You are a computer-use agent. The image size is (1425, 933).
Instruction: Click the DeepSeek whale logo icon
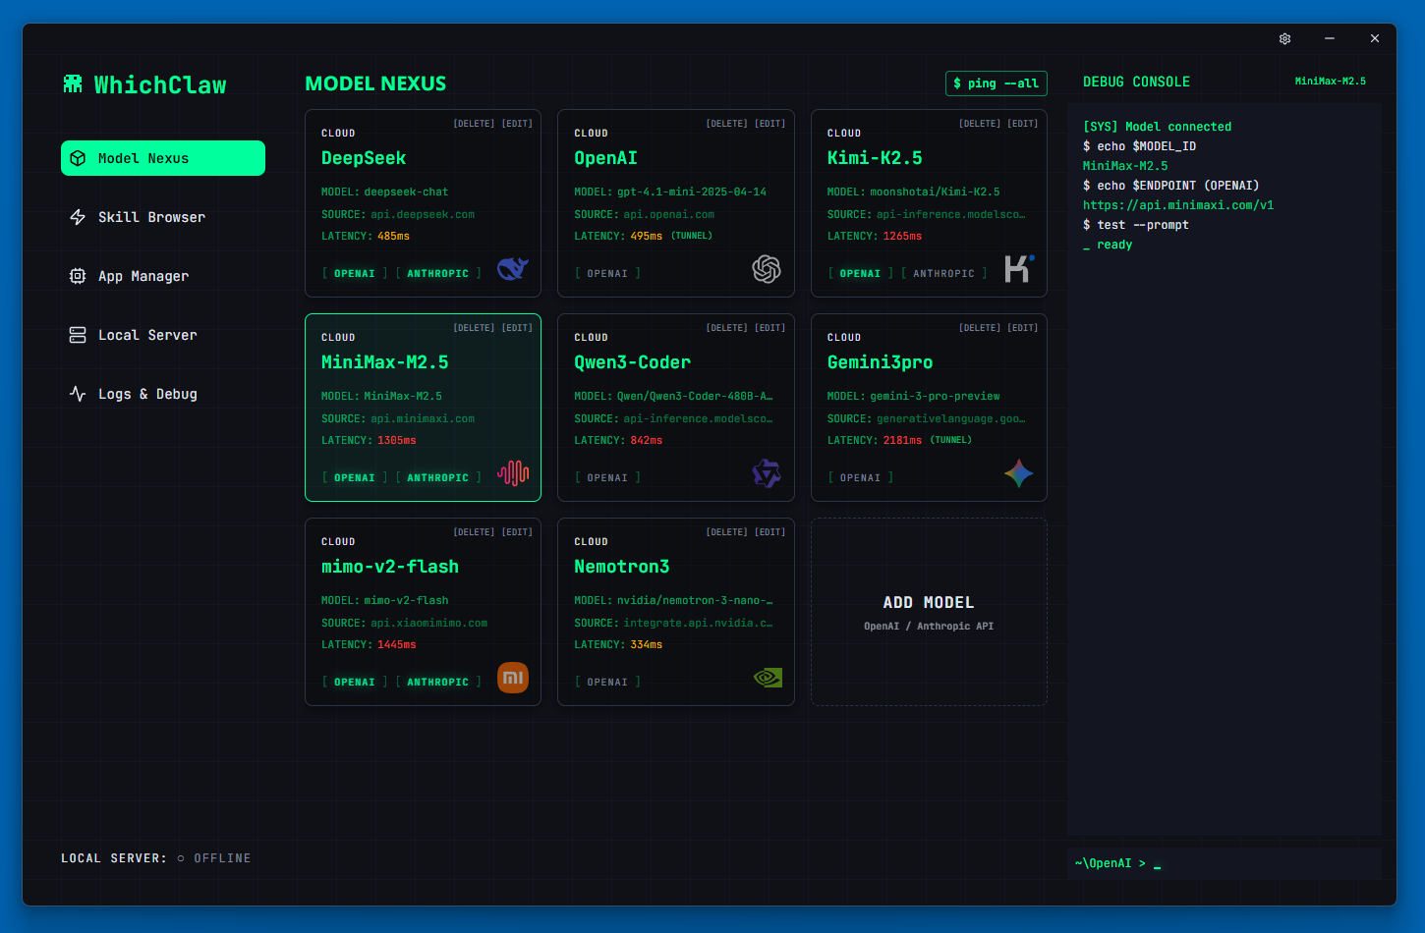pos(512,267)
